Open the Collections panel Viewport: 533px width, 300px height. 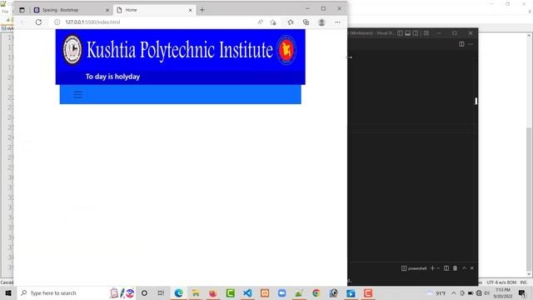306,22
